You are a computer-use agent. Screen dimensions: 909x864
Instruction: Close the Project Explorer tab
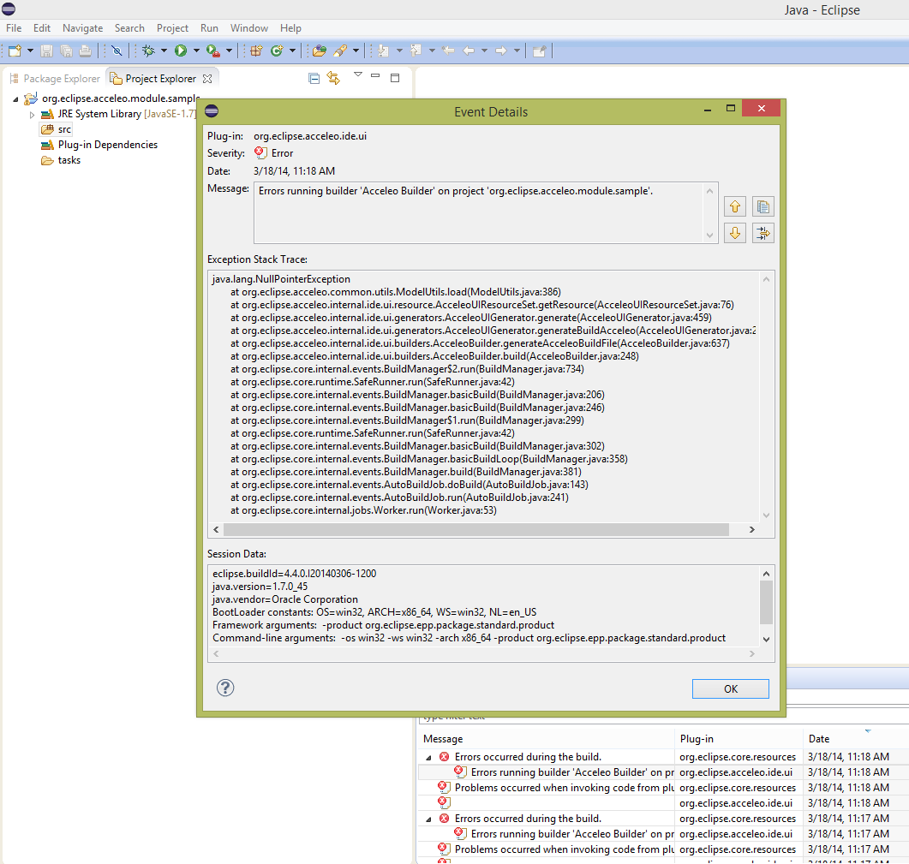coord(207,79)
